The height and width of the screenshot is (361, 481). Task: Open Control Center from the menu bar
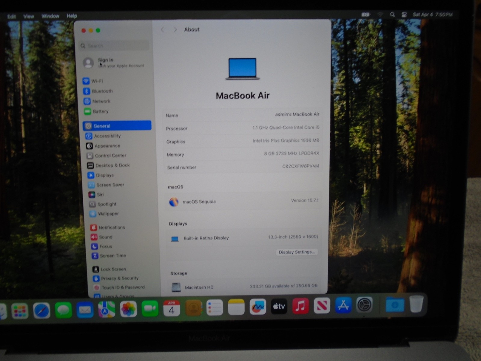point(404,14)
